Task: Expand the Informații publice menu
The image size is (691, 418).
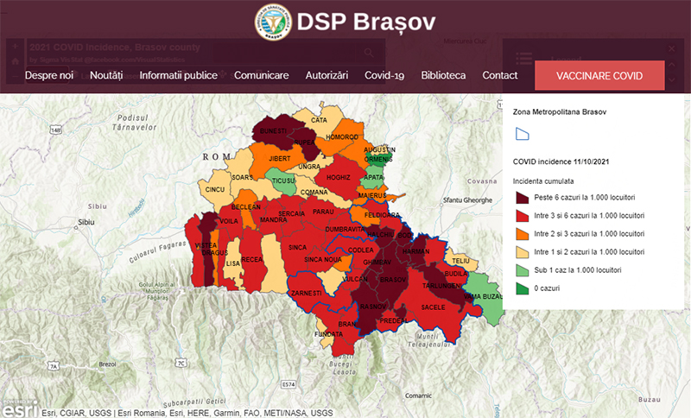Action: point(178,75)
